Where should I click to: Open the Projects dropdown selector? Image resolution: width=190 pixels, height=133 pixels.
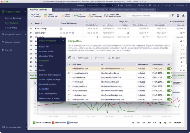(x=100, y=6)
